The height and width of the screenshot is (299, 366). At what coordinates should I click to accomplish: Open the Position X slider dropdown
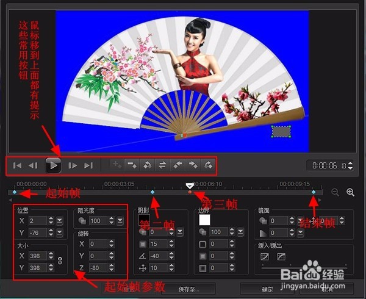point(60,220)
